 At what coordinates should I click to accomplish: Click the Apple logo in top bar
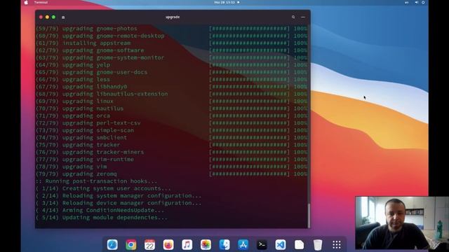click(27, 2)
